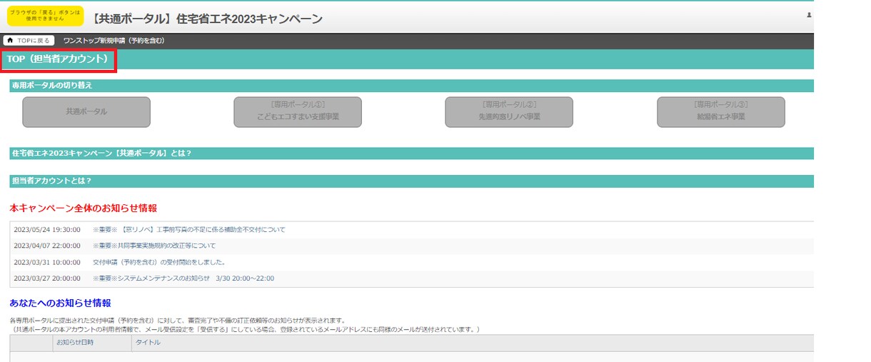Image resolution: width=871 pixels, height=362 pixels.
Task: Click the yellow ブラウザの「戻る」ボタン notice
Action: click(x=46, y=16)
